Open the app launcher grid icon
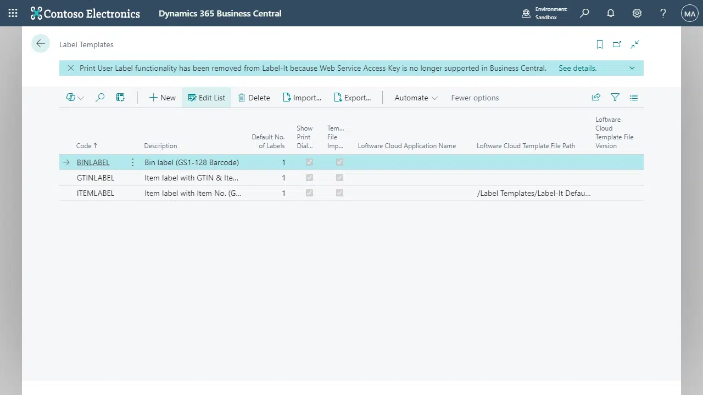The image size is (703, 395). (x=12, y=13)
